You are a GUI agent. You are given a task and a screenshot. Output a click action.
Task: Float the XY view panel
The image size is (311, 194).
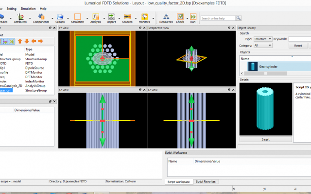140,28
